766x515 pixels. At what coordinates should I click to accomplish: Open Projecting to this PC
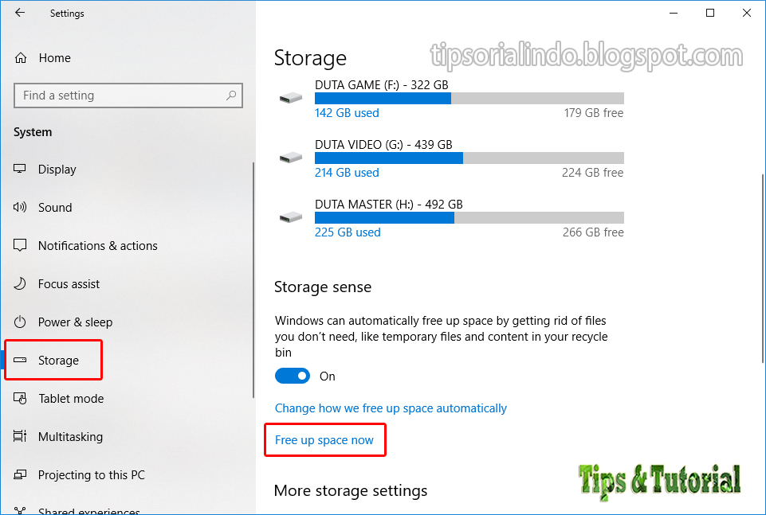click(x=92, y=475)
